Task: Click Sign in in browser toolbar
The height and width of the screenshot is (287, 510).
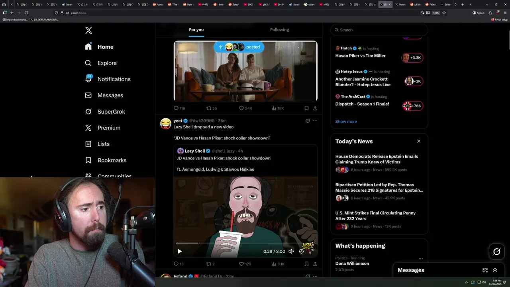Action: [x=479, y=13]
